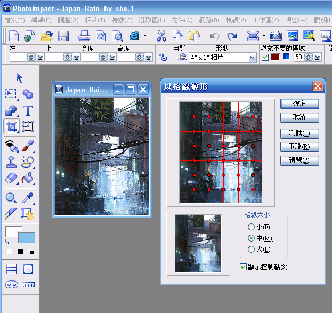Image resolution: width=332 pixels, height=313 pixels.
Task: Click the New web page icon
Action: click(x=30, y=36)
